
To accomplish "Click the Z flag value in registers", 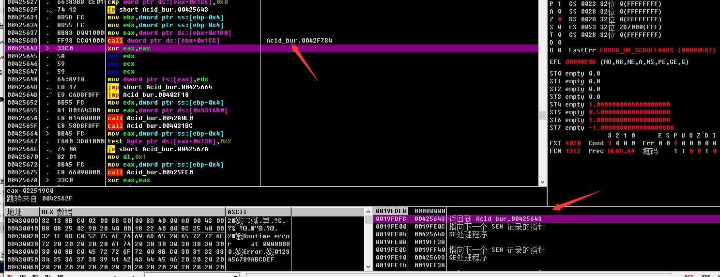I will pyautogui.click(x=560, y=19).
